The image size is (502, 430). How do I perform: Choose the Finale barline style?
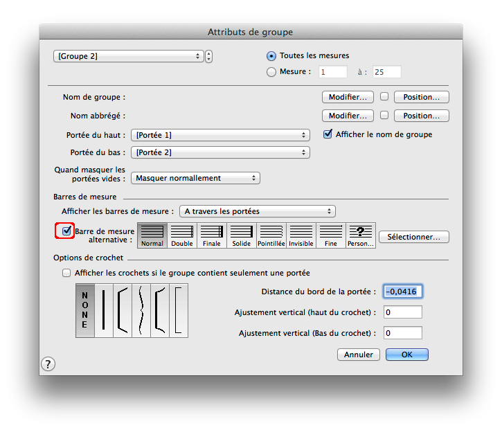point(212,235)
